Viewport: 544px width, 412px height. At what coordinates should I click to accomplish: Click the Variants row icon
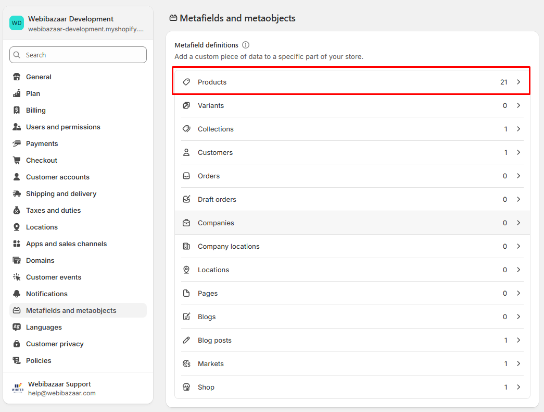pyautogui.click(x=186, y=105)
